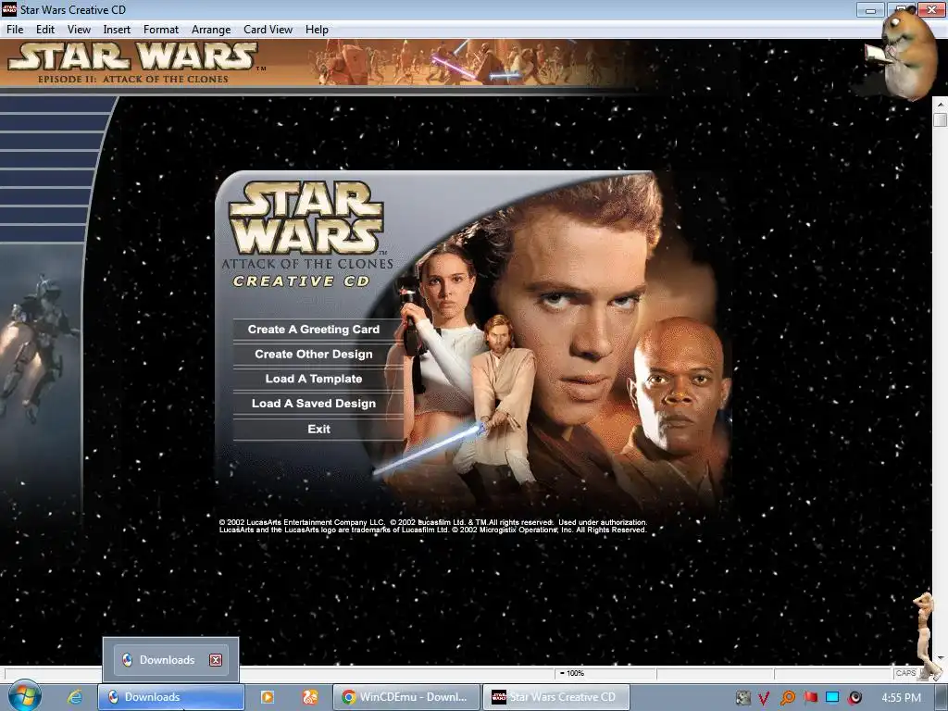Choose Create Other Design
The width and height of the screenshot is (948, 711).
(x=318, y=355)
